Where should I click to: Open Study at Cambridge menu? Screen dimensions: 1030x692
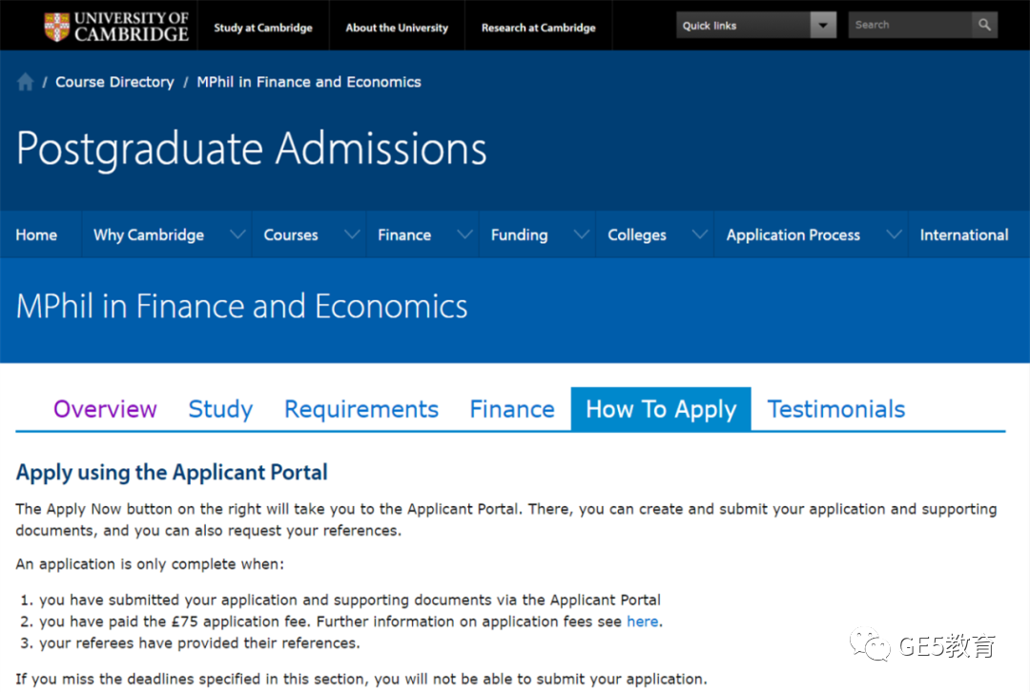(263, 28)
